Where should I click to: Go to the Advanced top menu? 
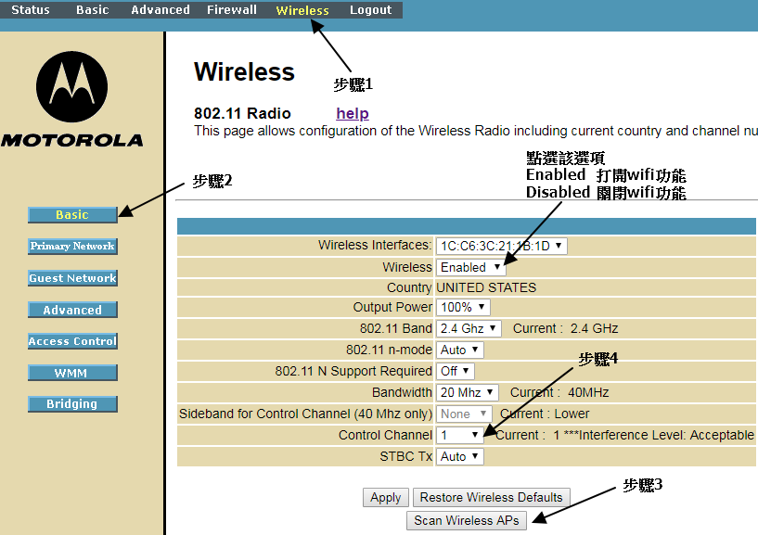[161, 10]
